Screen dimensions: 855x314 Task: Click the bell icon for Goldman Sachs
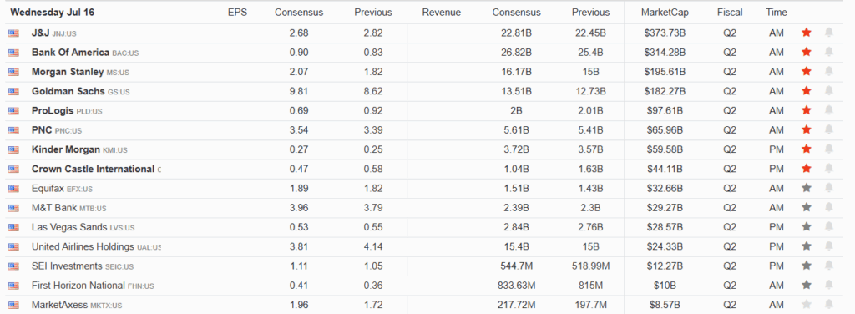829,91
